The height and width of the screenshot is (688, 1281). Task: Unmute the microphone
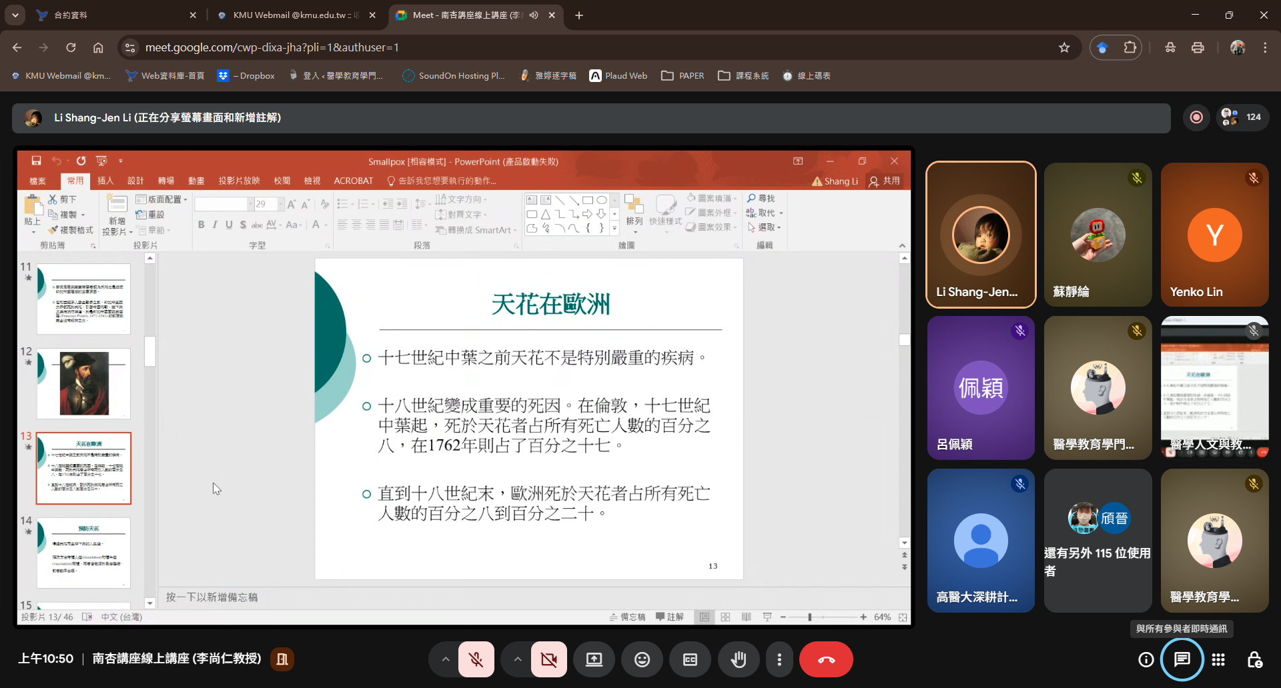tap(476, 659)
